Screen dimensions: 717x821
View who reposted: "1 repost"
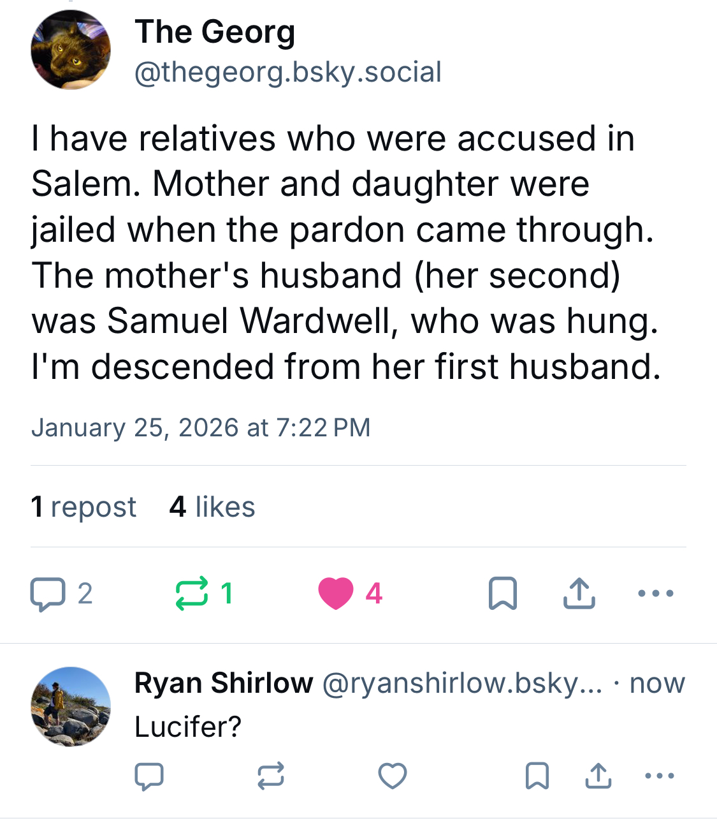(x=83, y=507)
